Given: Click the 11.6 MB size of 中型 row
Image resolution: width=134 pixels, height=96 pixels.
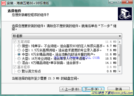Looking at the screenshot, I should (x=111, y=54).
